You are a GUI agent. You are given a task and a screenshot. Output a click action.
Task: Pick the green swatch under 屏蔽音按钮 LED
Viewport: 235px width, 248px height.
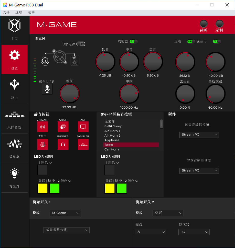122,188
